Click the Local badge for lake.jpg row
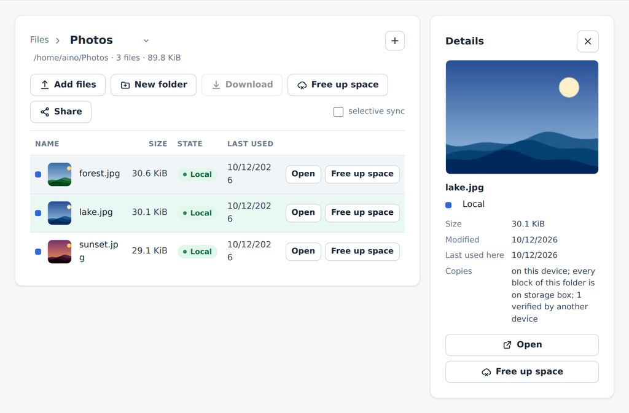Image resolution: width=629 pixels, height=413 pixels. pos(197,213)
